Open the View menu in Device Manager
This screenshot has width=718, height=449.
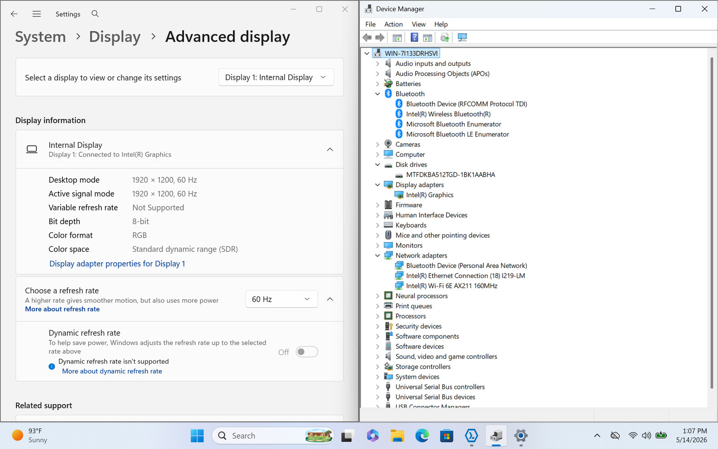click(x=419, y=24)
